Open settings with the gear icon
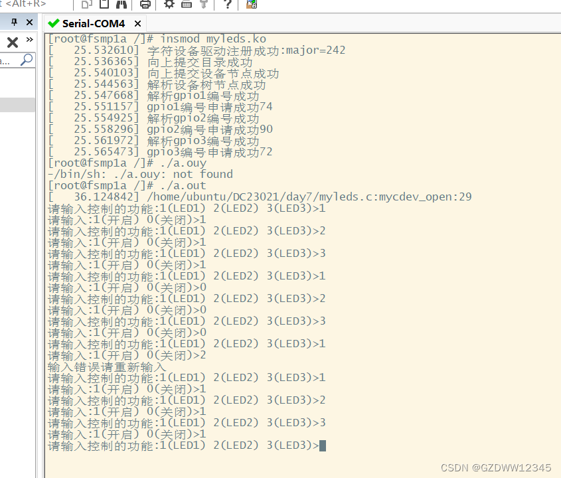The height and width of the screenshot is (478, 561). pos(169,5)
